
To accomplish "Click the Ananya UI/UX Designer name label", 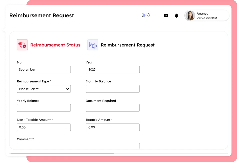I will (x=207, y=15).
